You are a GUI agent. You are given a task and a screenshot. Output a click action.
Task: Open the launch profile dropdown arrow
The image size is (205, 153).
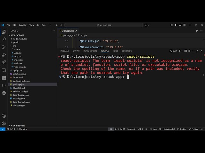(x=182, y=51)
